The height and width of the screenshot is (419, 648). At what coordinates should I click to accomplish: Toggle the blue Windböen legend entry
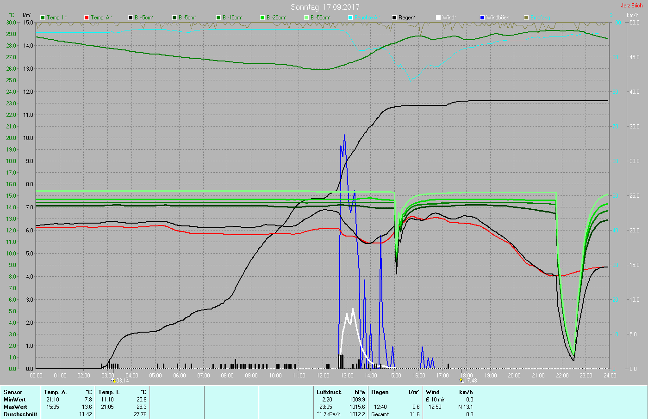click(x=495, y=18)
